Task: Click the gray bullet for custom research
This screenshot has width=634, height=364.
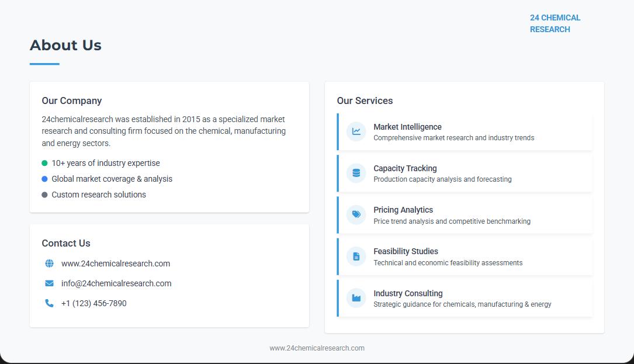Action: click(x=44, y=195)
